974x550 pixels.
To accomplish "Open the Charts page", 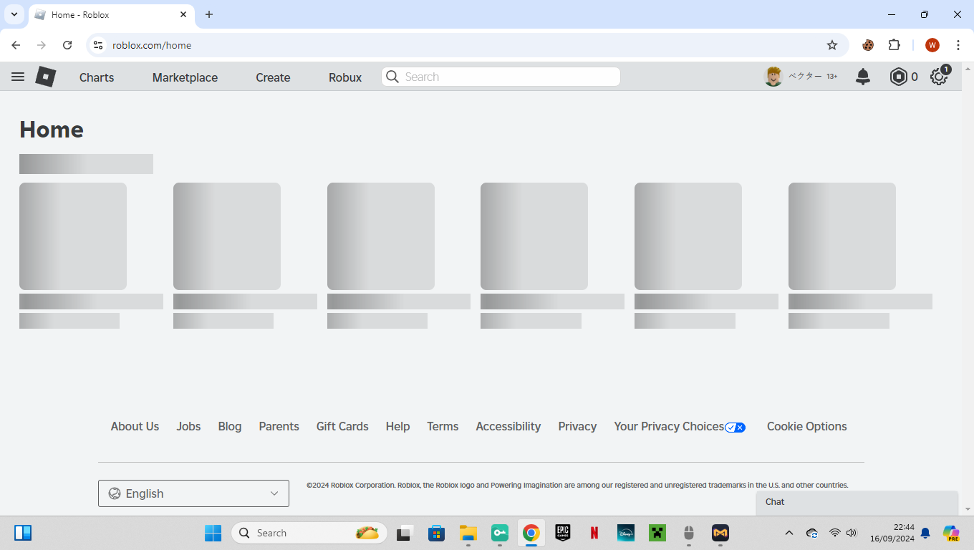I will (x=97, y=77).
